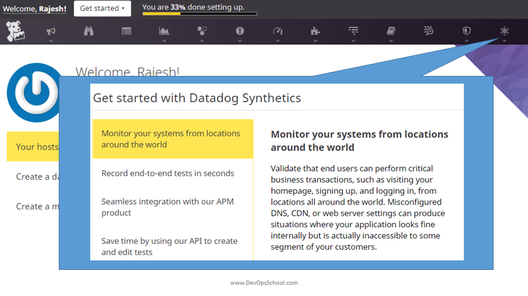This screenshot has height=296, width=528.
Task: Expand the arrow under the dashboards list icon
Action: [127, 41]
